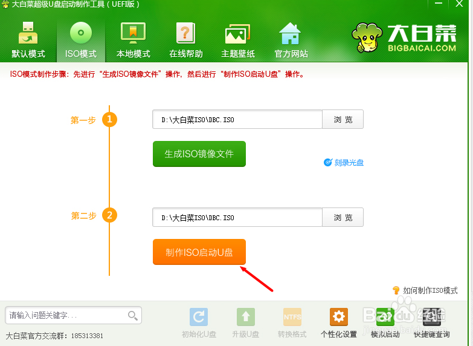Click 制作ISO启动U盘 orange button
Screen dimensions: 473x346
pos(199,252)
